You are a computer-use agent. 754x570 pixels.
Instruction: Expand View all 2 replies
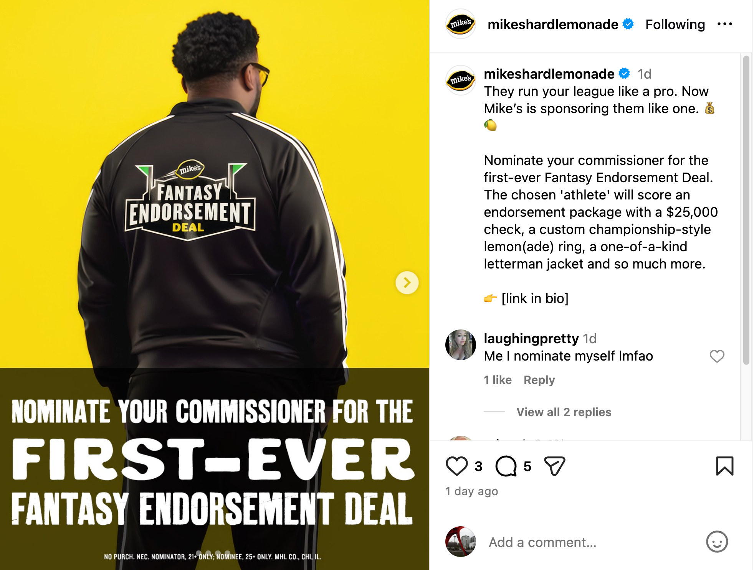point(564,412)
